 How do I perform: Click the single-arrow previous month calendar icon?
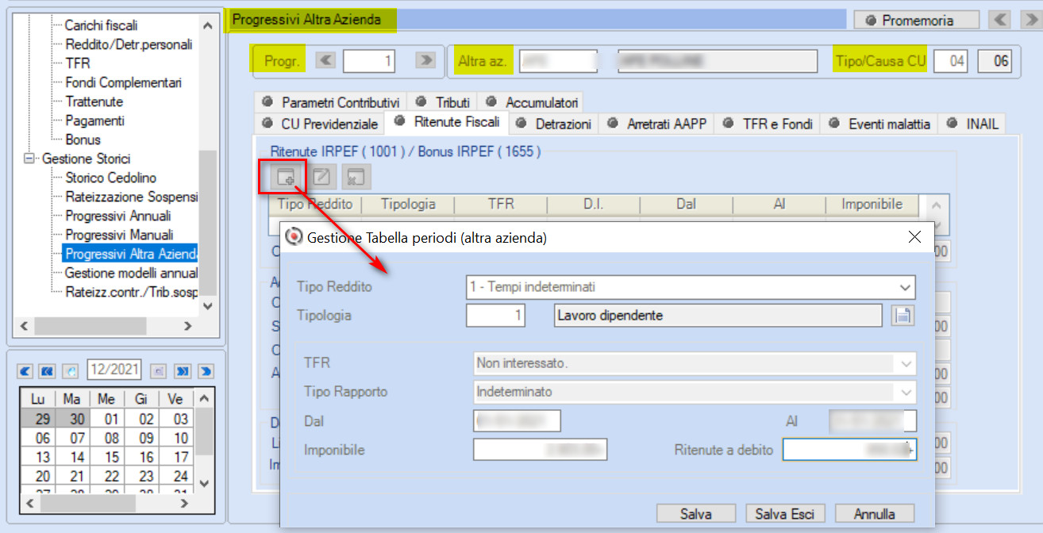pyautogui.click(x=25, y=370)
